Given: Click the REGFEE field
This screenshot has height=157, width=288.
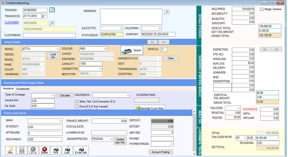Looking at the screenshot, I should pos(233,117).
